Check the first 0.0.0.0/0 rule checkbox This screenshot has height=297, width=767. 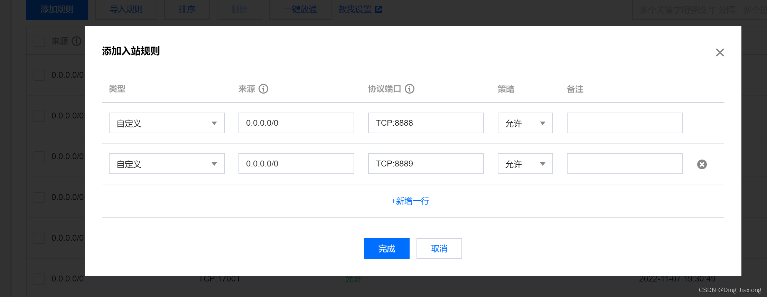tap(39, 75)
